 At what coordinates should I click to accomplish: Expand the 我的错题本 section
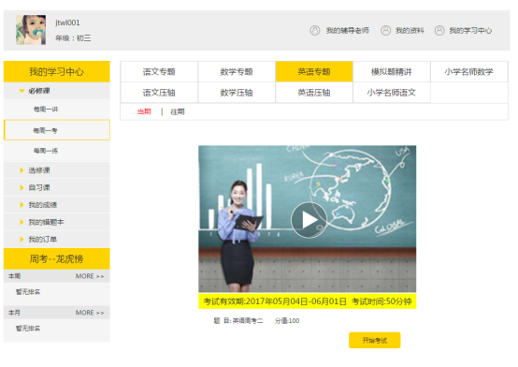click(x=22, y=222)
